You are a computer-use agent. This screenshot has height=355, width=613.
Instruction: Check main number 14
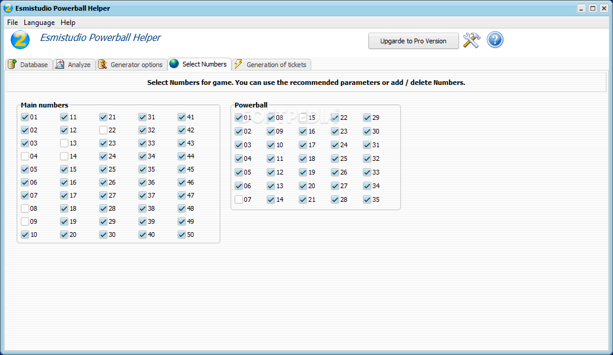pos(64,156)
